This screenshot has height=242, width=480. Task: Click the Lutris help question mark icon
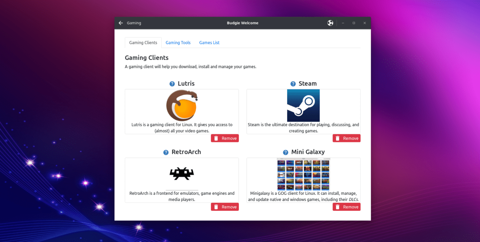tap(171, 84)
